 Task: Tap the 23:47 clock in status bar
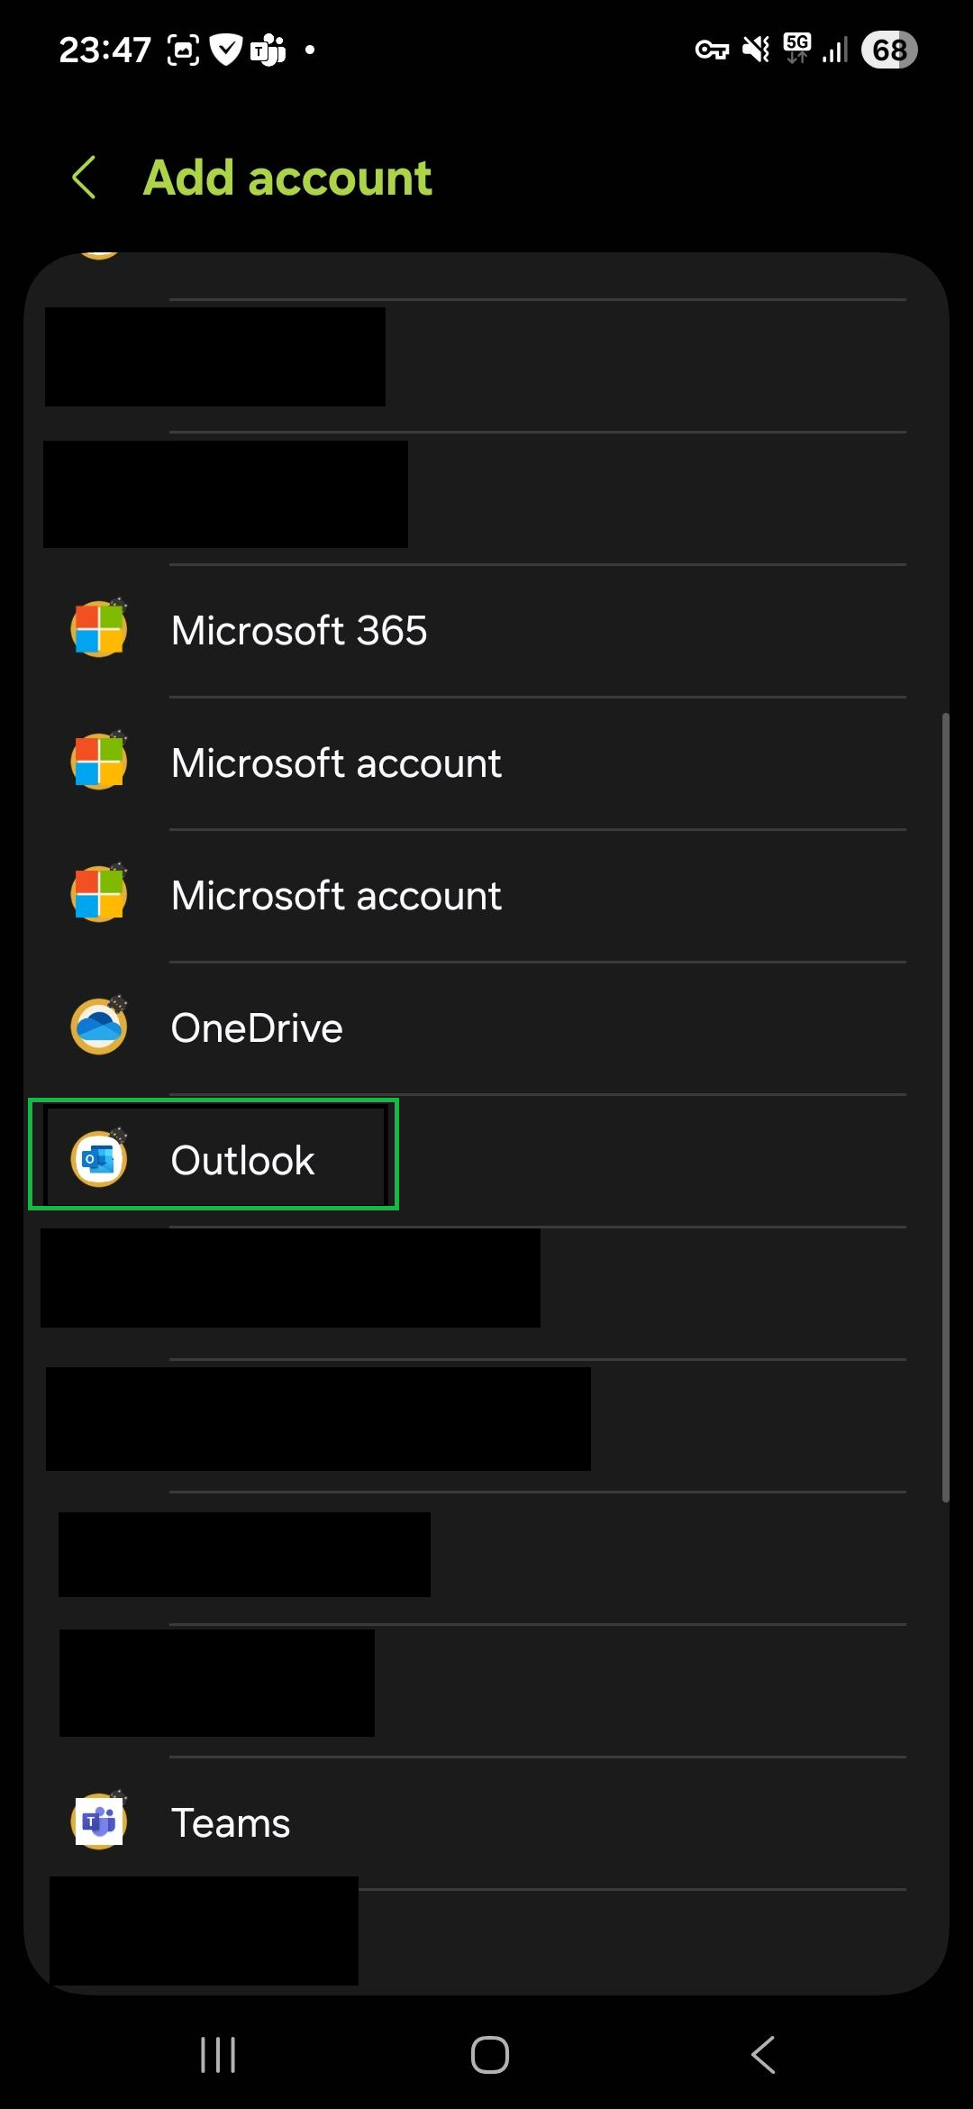point(105,50)
